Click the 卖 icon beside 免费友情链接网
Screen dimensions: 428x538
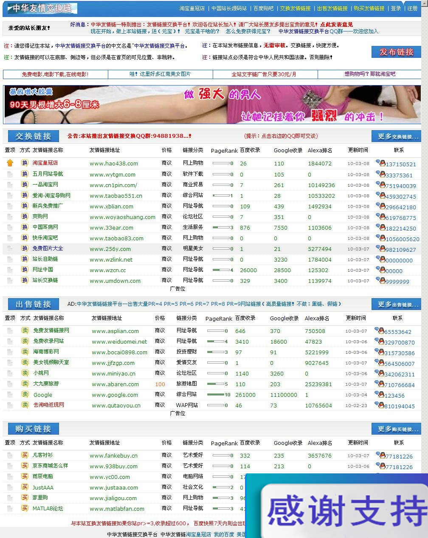[25, 330]
